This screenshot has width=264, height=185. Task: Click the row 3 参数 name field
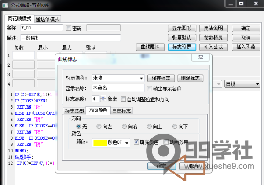pyautogui.click(x=24, y=74)
